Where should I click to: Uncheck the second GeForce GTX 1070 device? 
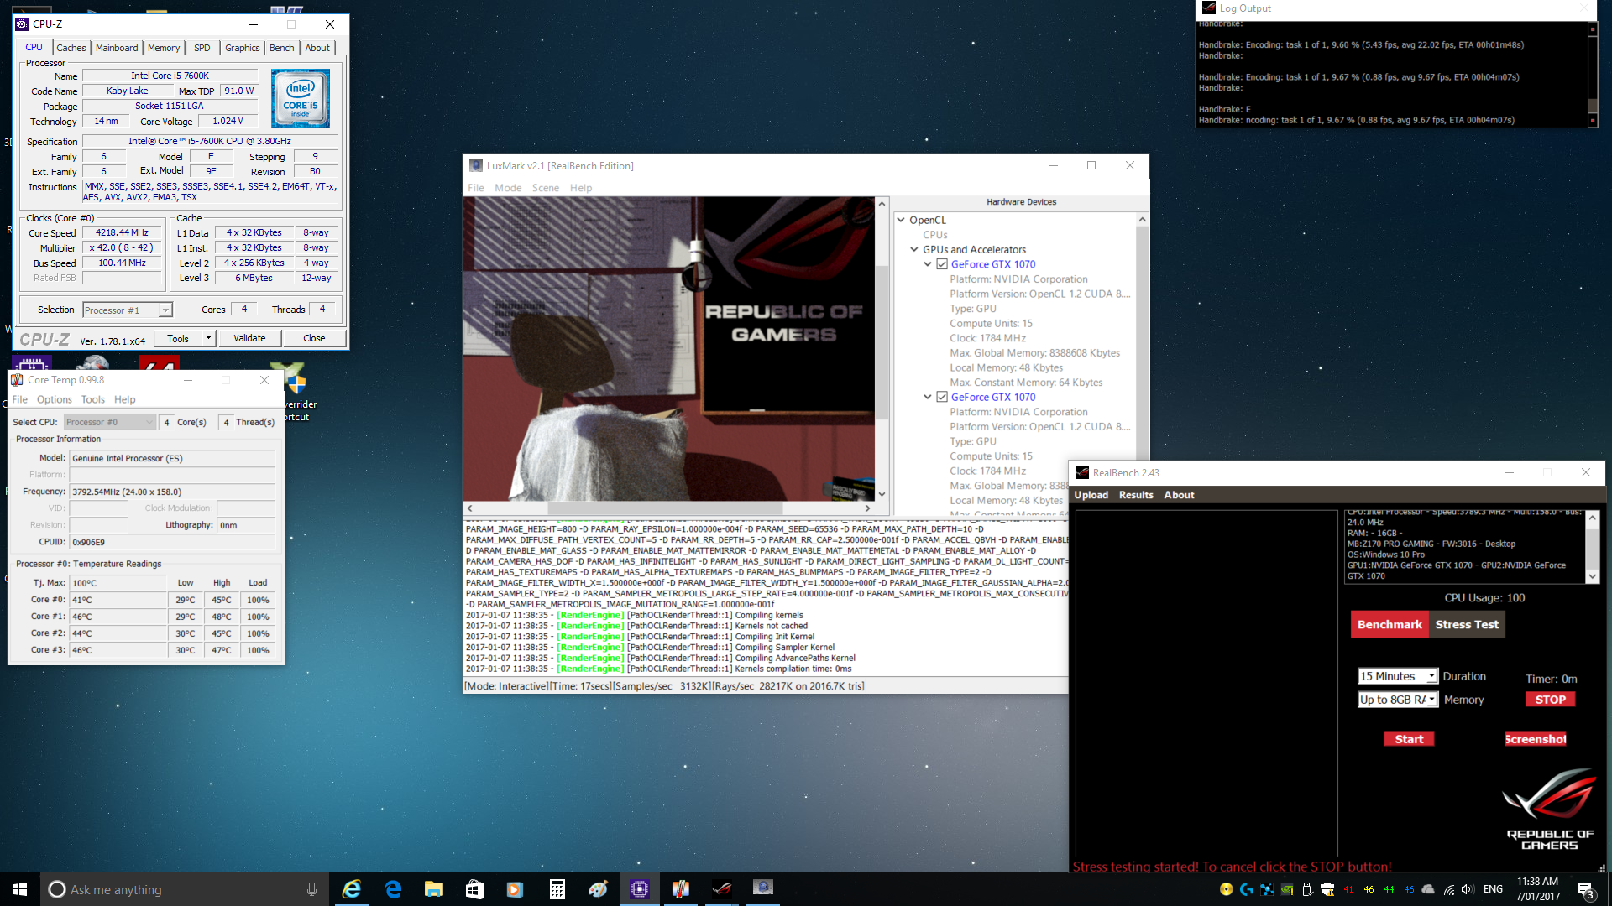pyautogui.click(x=942, y=397)
